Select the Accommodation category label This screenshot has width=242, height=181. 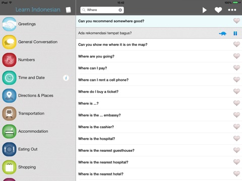click(x=33, y=131)
